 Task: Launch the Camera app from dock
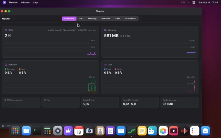pyautogui.click(x=89, y=131)
